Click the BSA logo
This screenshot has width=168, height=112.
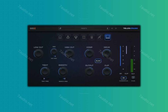[x=33, y=28]
